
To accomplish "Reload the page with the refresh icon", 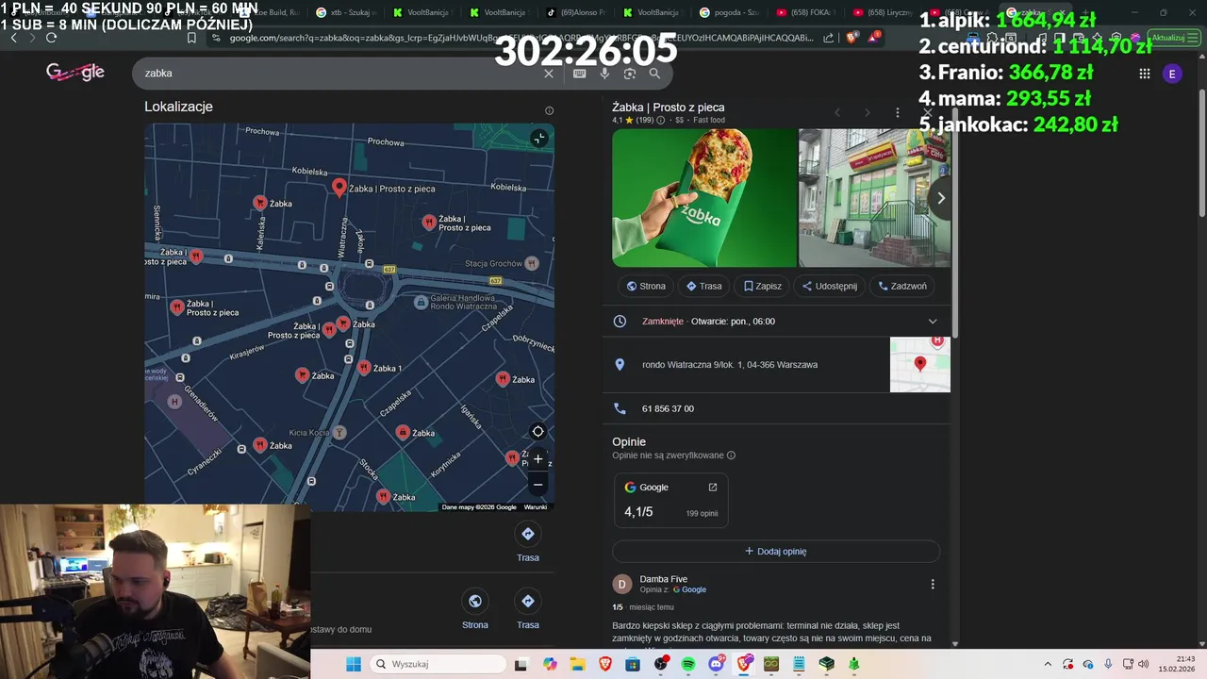I will pos(51,38).
